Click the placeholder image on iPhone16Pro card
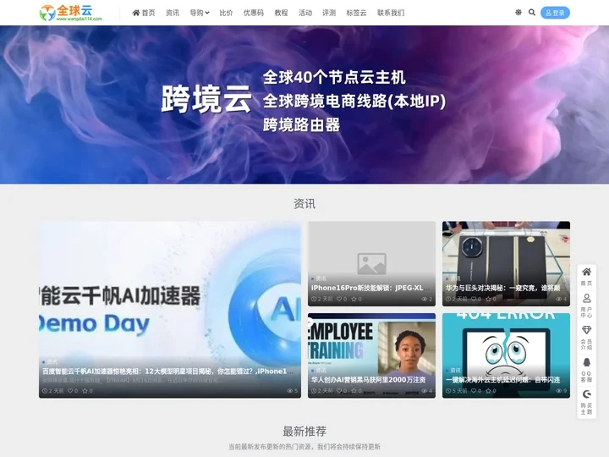609x457 pixels. point(371,263)
